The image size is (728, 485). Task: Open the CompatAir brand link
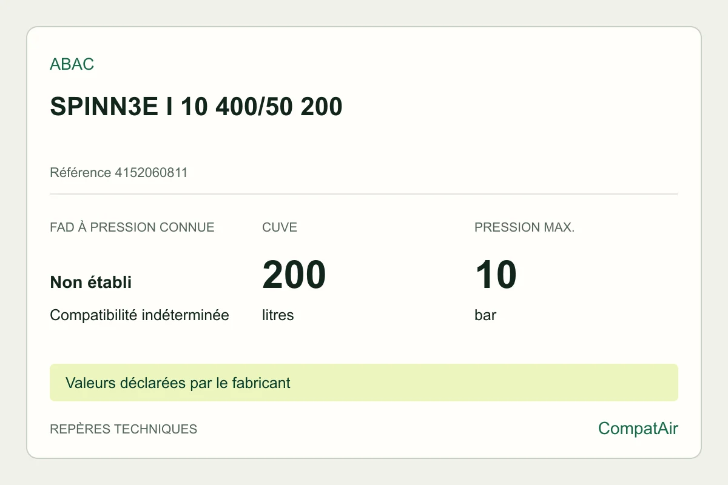pos(638,429)
